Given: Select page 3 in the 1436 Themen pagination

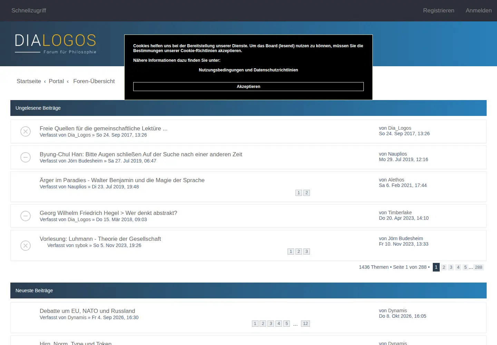Looking at the screenshot, I should pyautogui.click(x=451, y=267).
